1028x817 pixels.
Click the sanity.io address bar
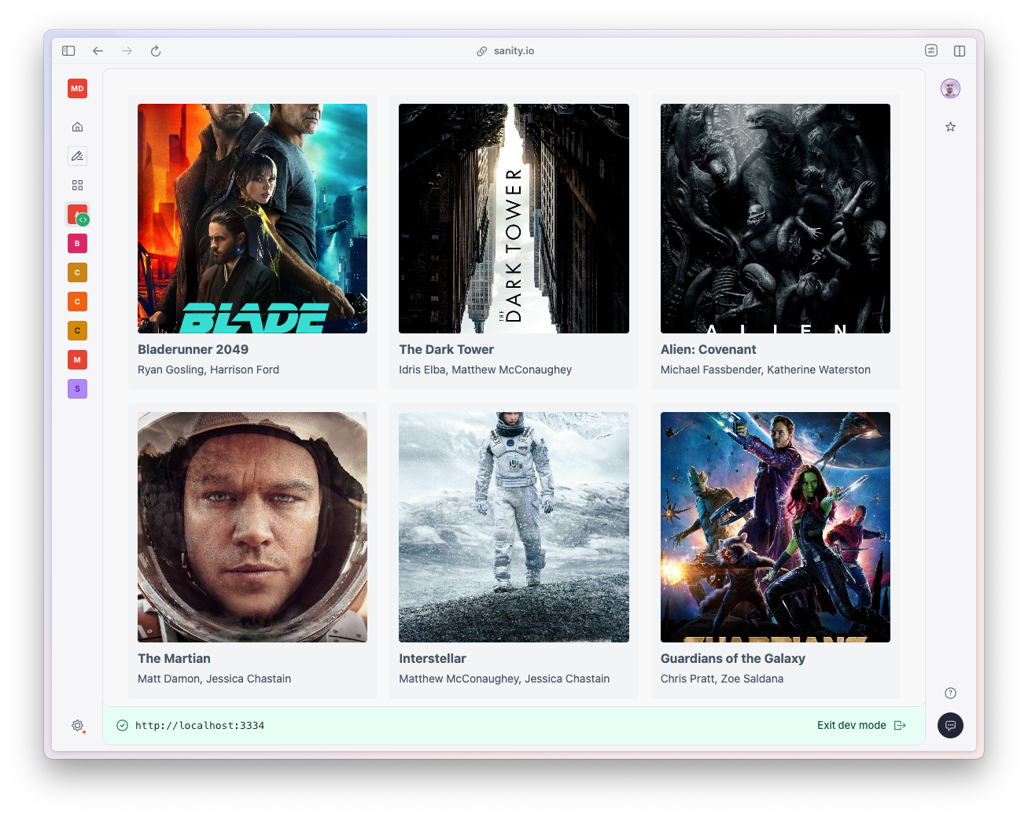505,51
